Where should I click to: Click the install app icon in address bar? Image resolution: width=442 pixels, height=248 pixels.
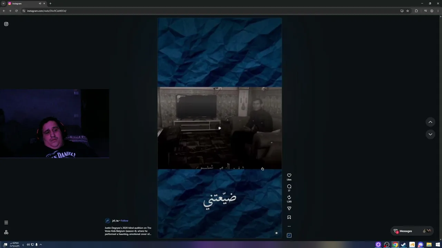point(402,11)
